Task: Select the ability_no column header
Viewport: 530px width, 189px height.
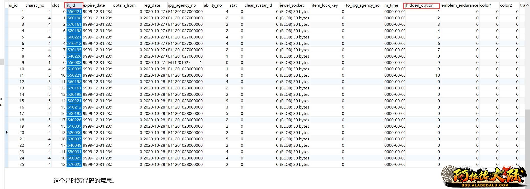Action: 213,5
